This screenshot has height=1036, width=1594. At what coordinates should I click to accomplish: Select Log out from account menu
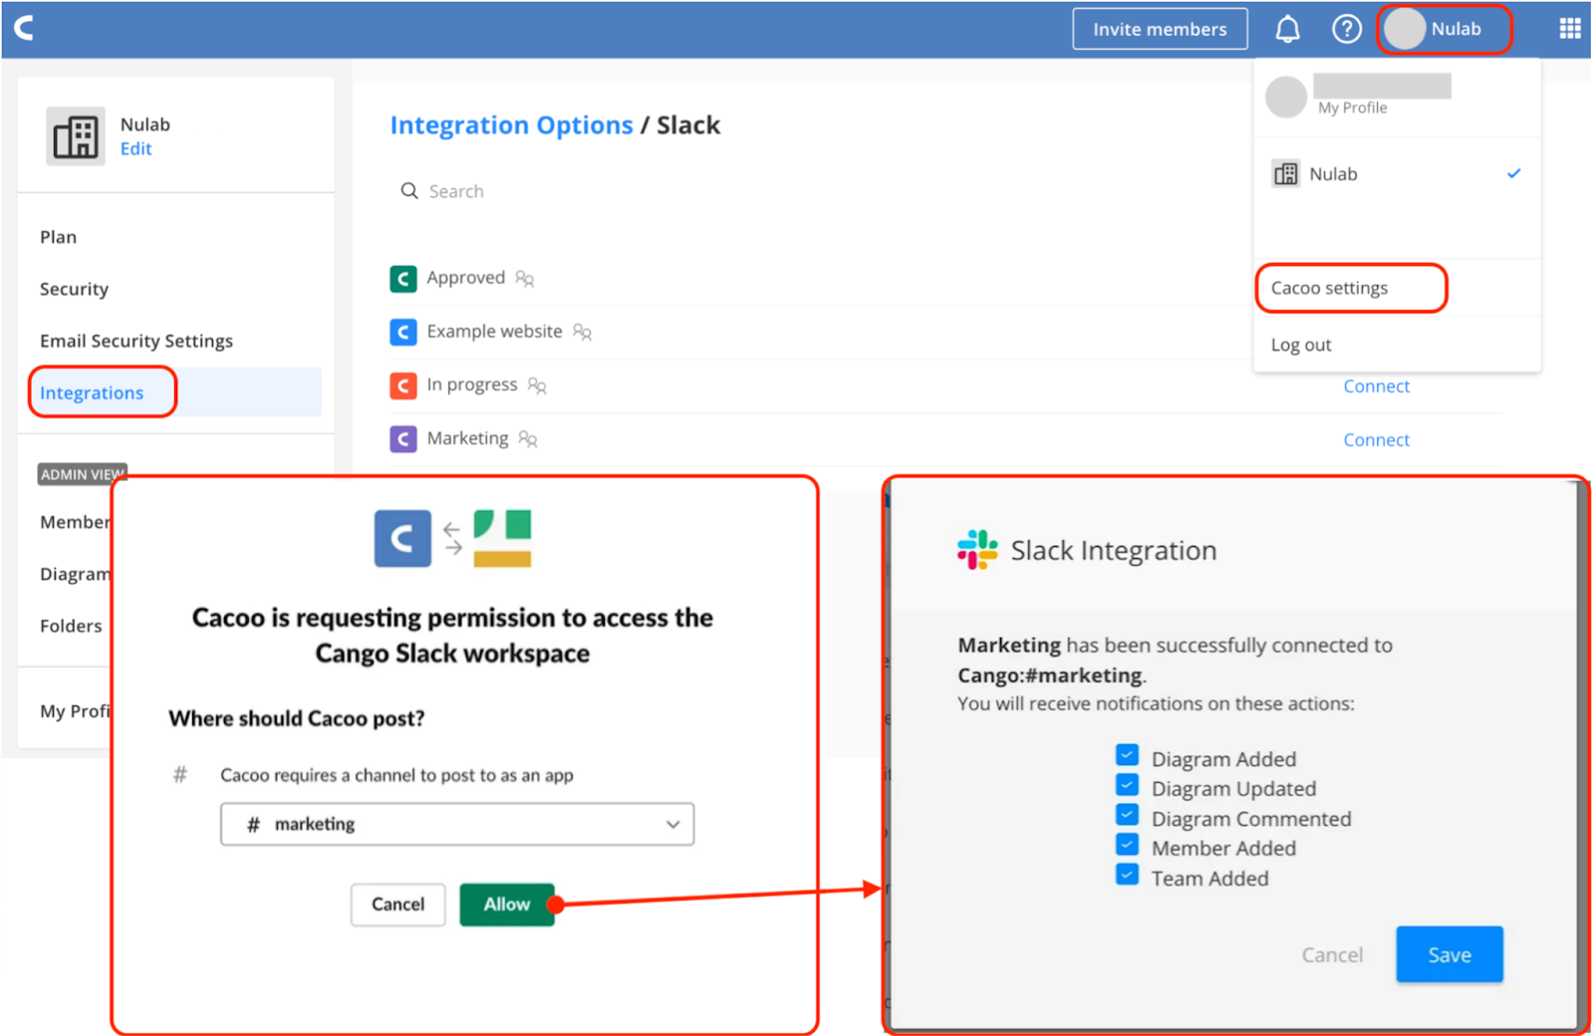pos(1301,345)
